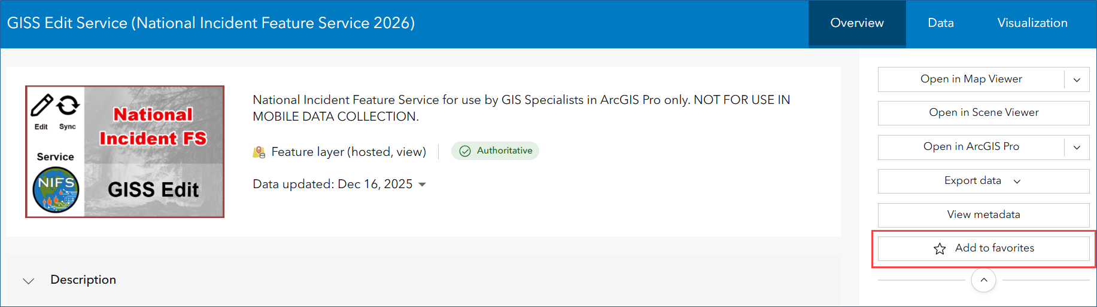Open the ArcGIS Pro dropdown arrow
The height and width of the screenshot is (307, 1097).
[1077, 147]
